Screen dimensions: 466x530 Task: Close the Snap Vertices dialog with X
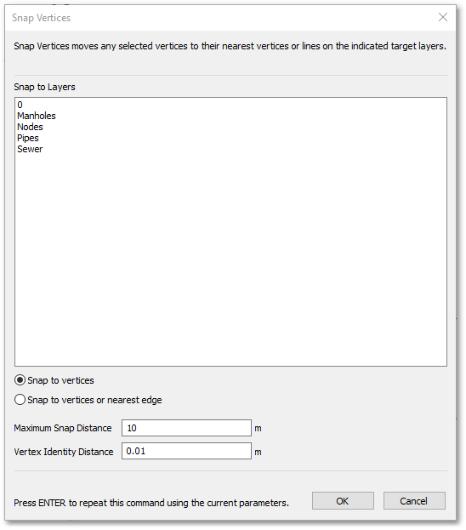(x=443, y=17)
